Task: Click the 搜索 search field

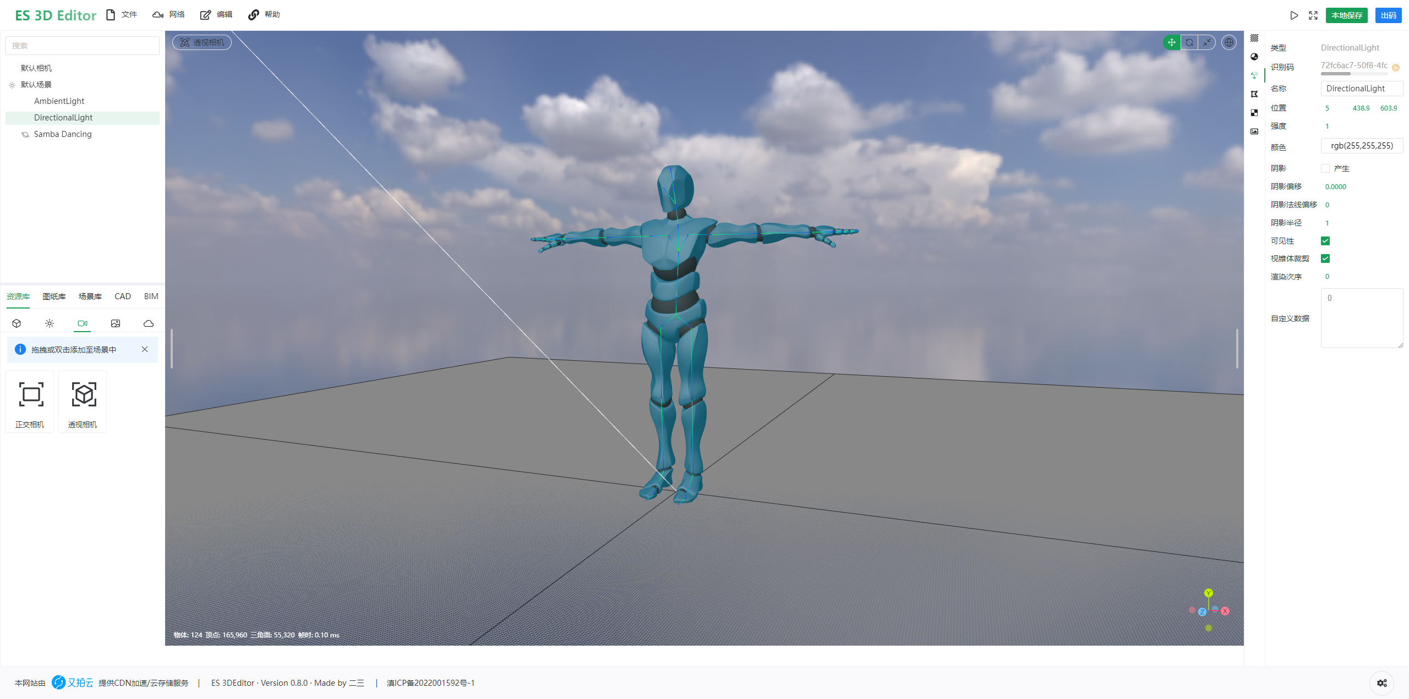Action: pos(83,46)
